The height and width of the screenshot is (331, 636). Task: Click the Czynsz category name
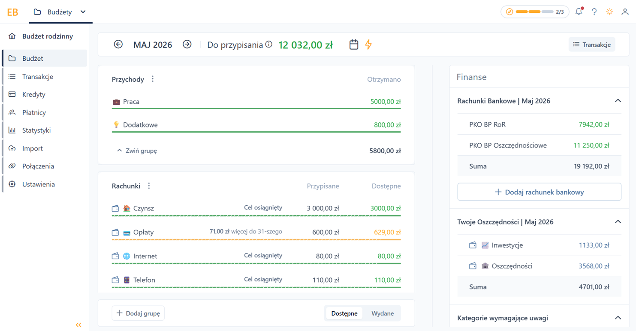tap(144, 208)
